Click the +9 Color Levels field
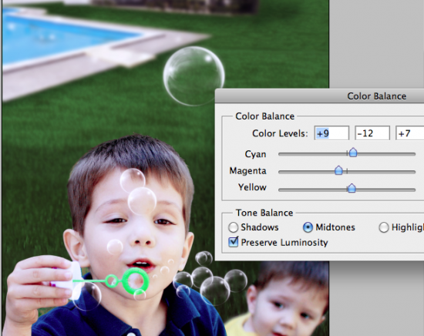The image size is (424, 336). coord(331,133)
